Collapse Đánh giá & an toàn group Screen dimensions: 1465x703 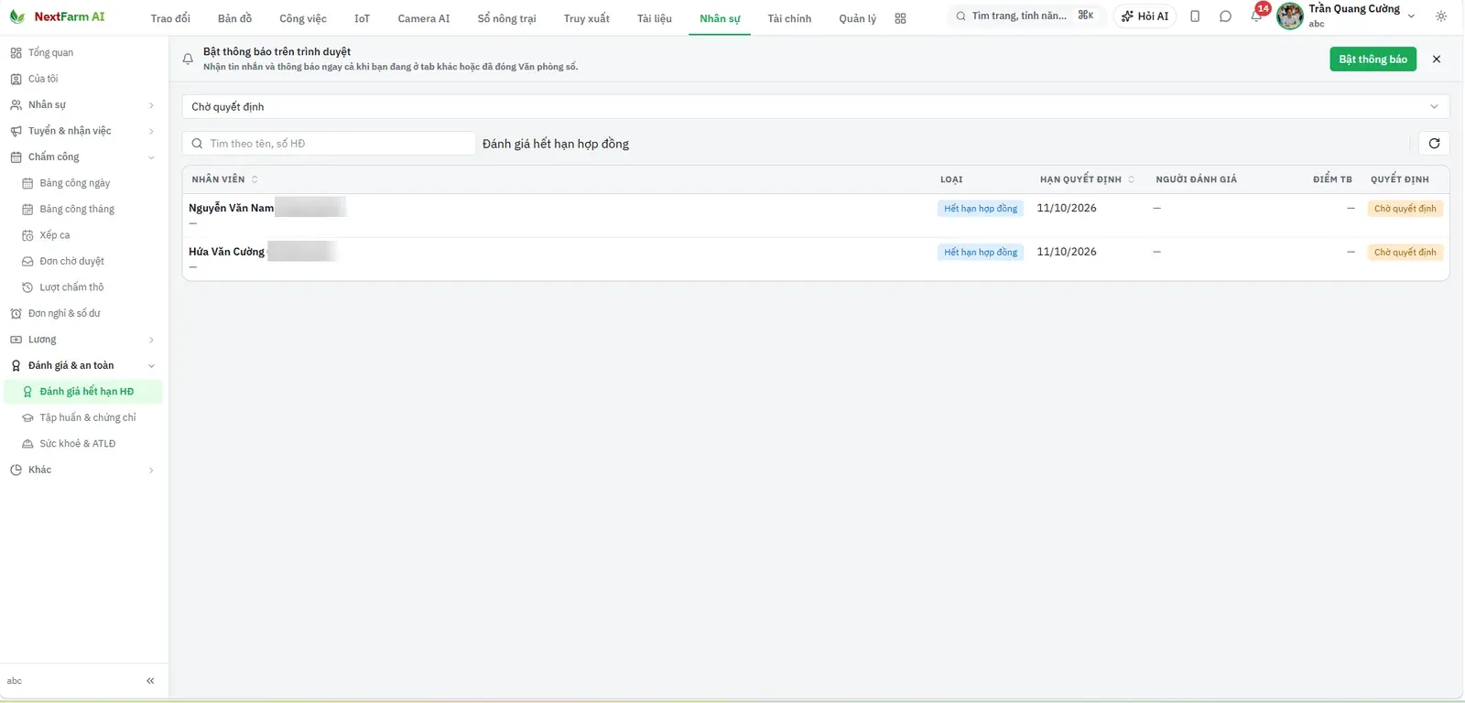tap(84, 366)
